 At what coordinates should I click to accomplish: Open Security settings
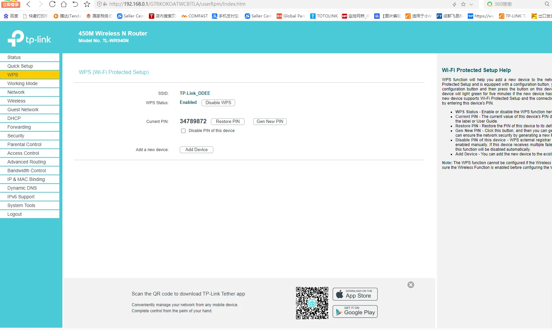(30, 136)
